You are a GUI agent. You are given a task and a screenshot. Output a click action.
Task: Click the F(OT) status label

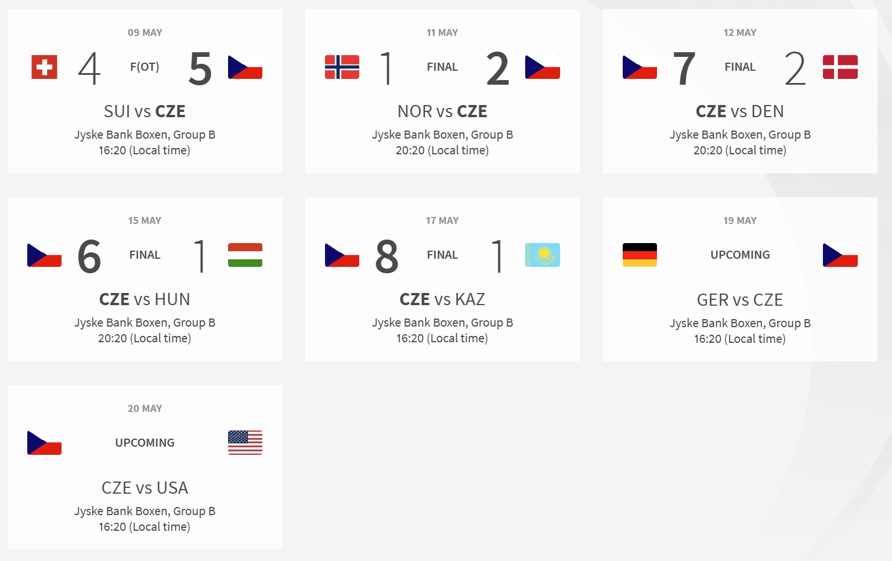(x=145, y=67)
